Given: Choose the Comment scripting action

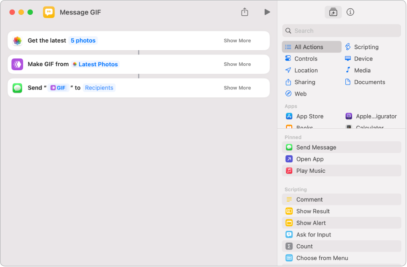Looking at the screenshot, I should (341, 199).
